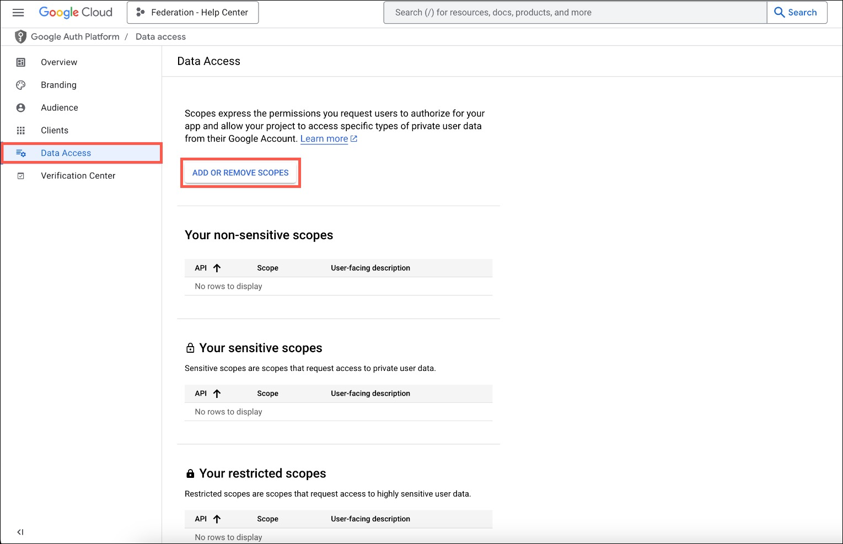843x544 pixels.
Task: Open the navigation hamburger menu
Action: coord(18,12)
